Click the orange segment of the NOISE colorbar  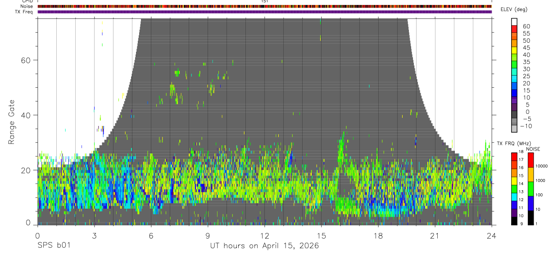[x=530, y=174]
